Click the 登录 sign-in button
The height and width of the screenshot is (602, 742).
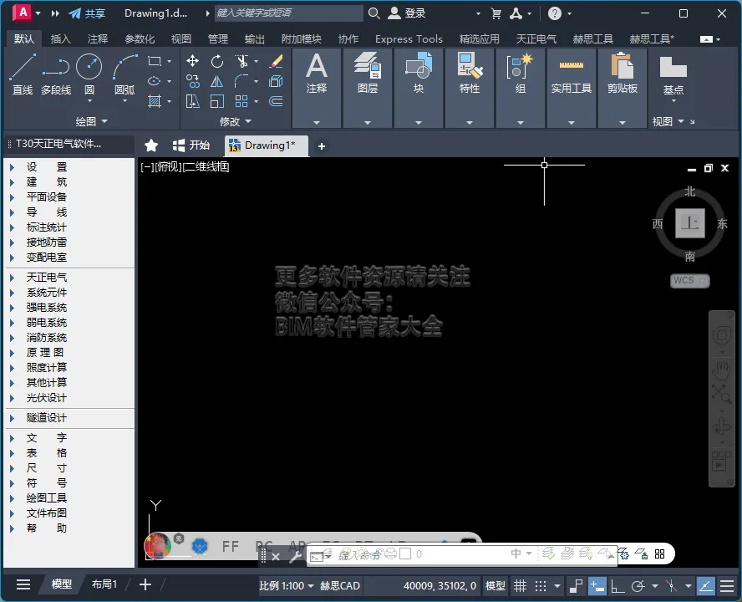[407, 13]
